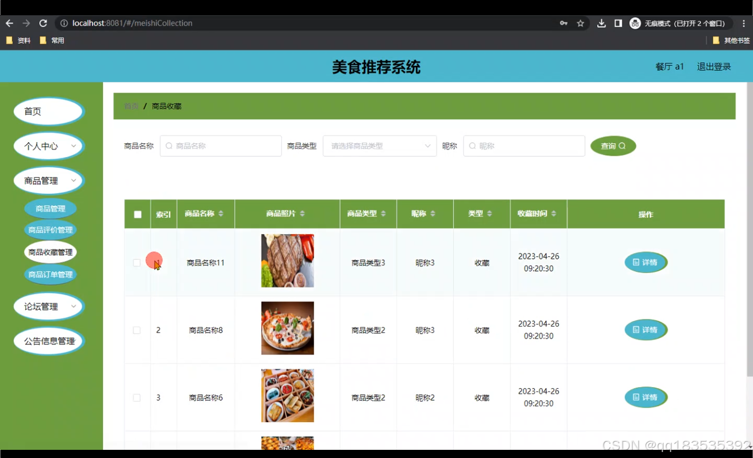753x458 pixels.
Task: Open 商品管理 submenu item
Action: pos(51,209)
